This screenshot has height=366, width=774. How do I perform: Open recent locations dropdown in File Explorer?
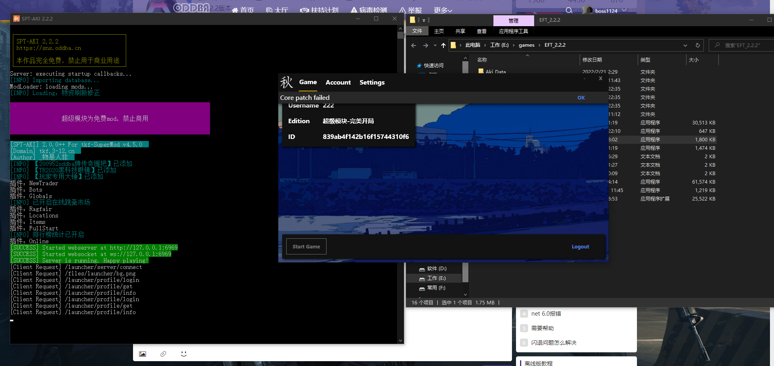point(435,45)
